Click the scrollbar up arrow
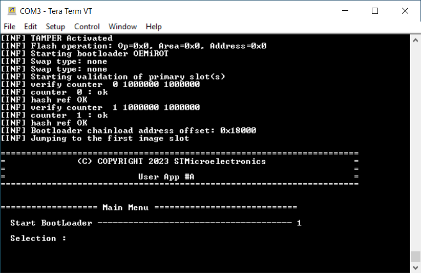Screen dimensions: 421x273 pos(415,41)
